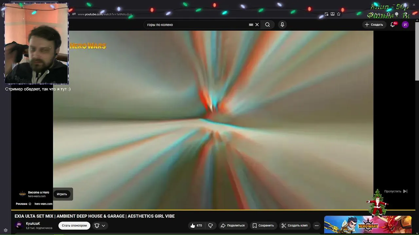Open hero-wars.com link beside Реклама

pyautogui.click(x=43, y=204)
